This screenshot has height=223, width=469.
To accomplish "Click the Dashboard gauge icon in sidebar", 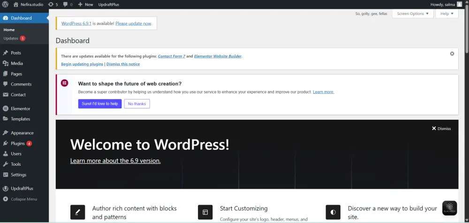I will pos(5,18).
